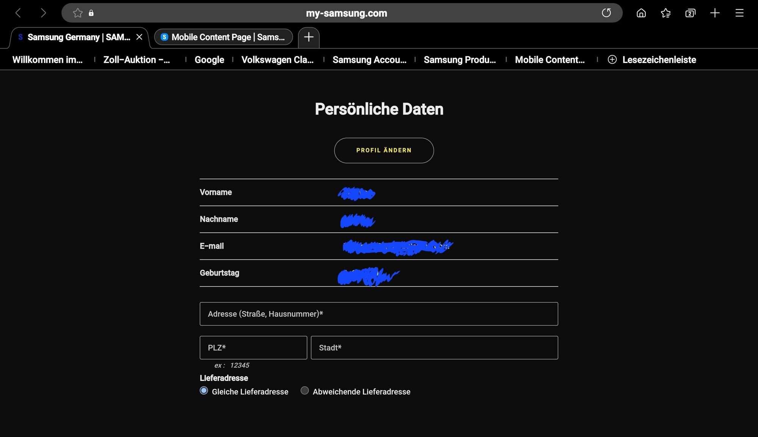Open the Samsung Produ... bookmark
This screenshot has height=437, width=758.
pyautogui.click(x=460, y=60)
